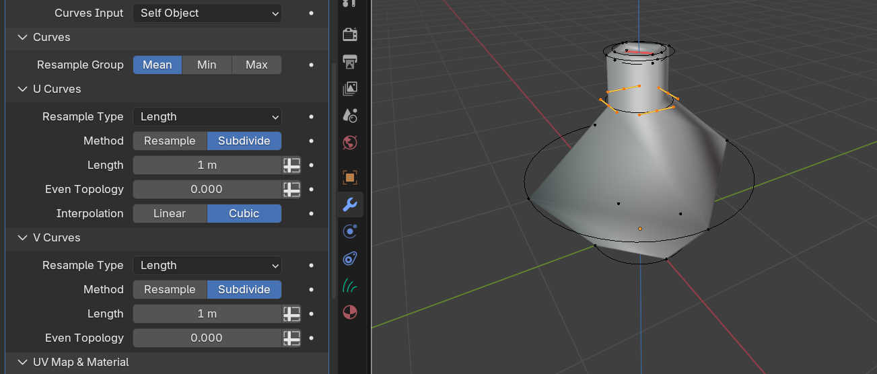Click animate dot beside Interpolation
The height and width of the screenshot is (374, 877).
point(311,213)
